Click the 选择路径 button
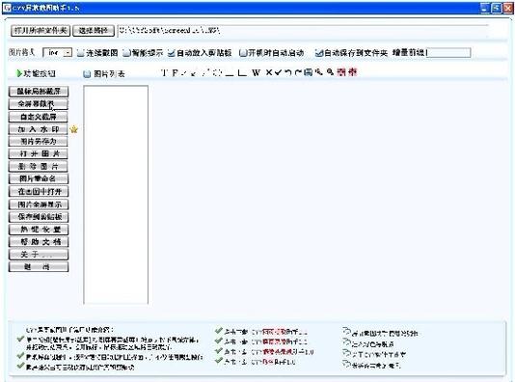Image resolution: width=515 pixels, height=382 pixels. tap(94, 31)
